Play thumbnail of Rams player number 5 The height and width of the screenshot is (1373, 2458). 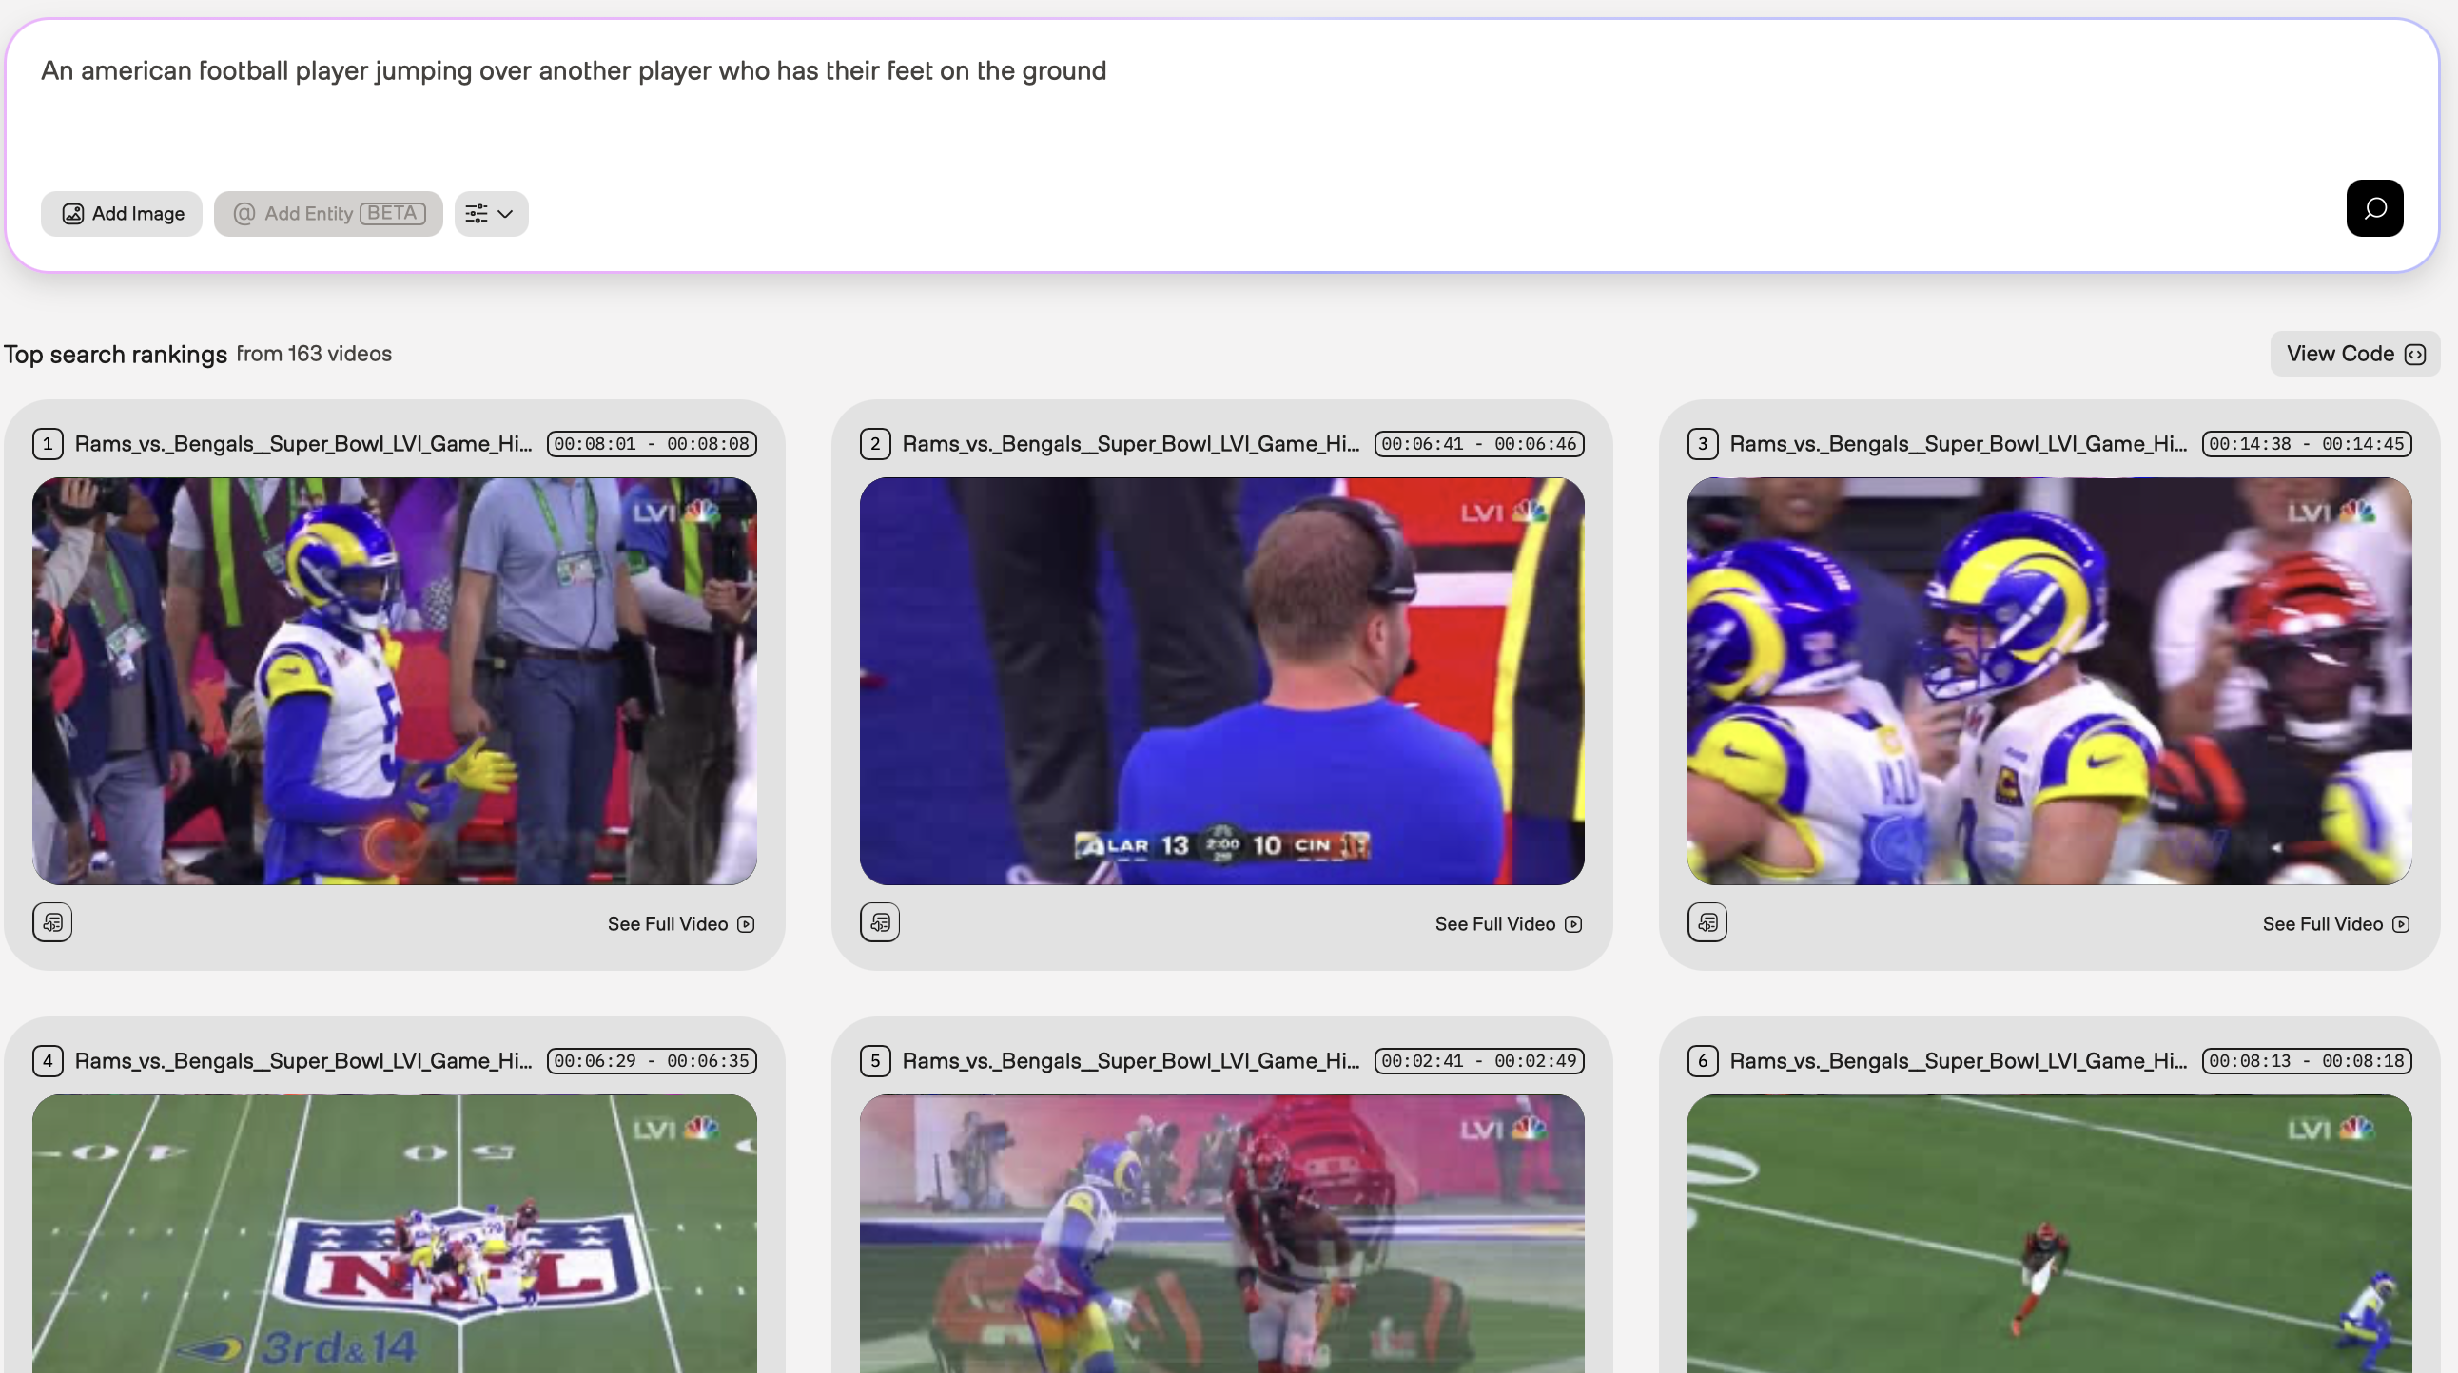pyautogui.click(x=394, y=681)
